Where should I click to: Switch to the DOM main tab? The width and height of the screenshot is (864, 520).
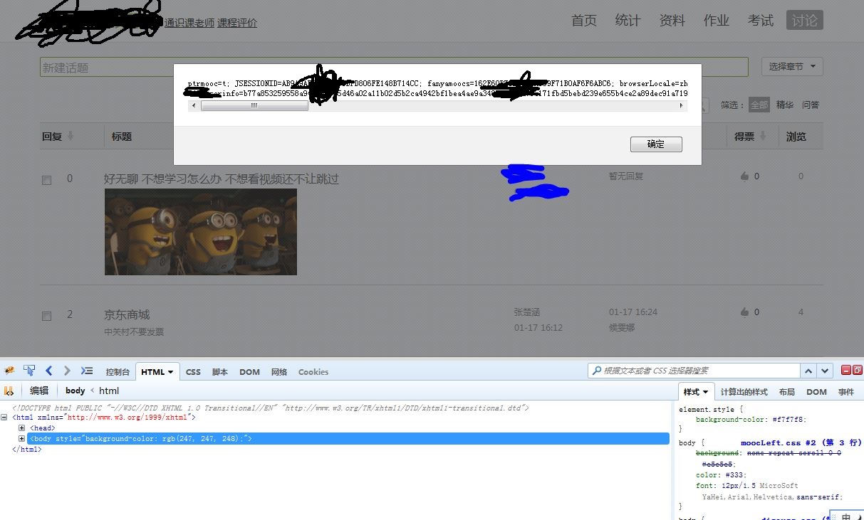tap(249, 372)
